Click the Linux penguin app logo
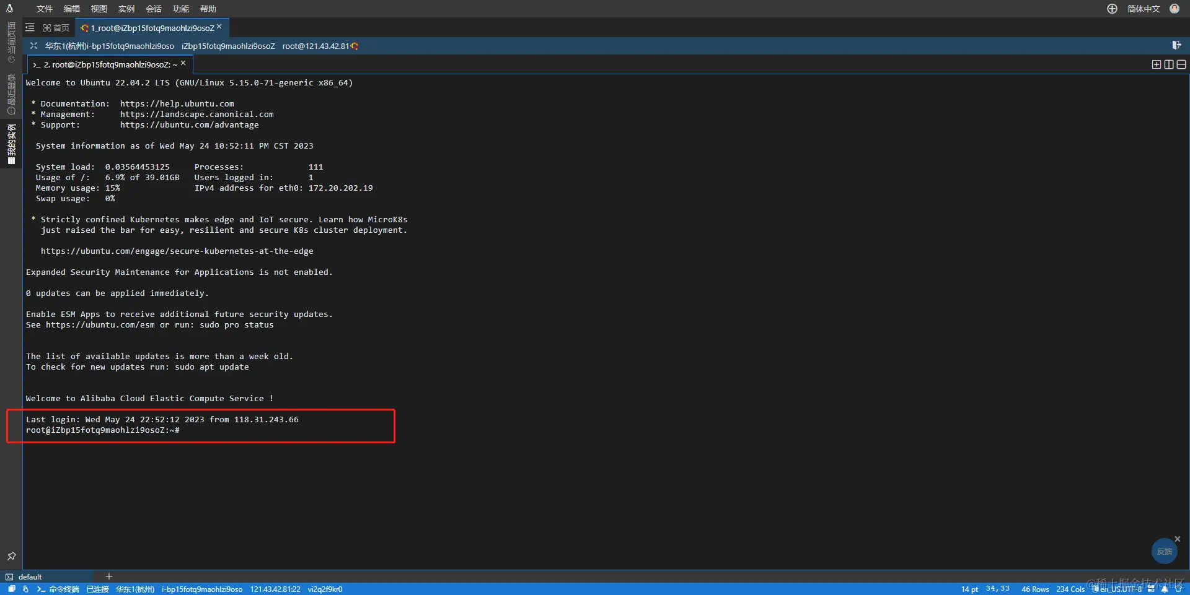 10,8
